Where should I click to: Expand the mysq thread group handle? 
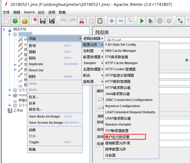[9, 95]
